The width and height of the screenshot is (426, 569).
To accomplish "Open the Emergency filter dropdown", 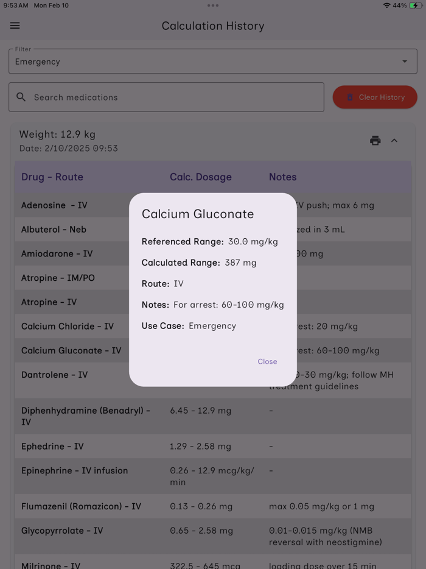I will (x=213, y=61).
